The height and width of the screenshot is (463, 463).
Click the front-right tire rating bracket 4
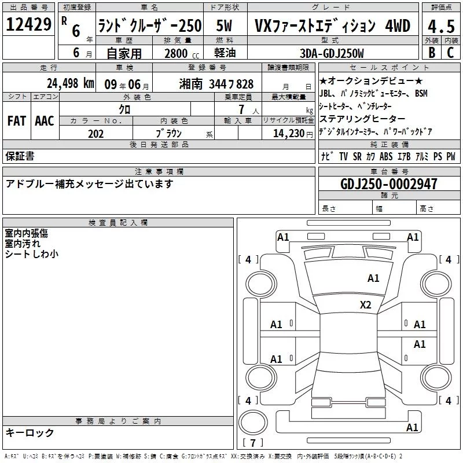pyautogui.click(x=449, y=259)
